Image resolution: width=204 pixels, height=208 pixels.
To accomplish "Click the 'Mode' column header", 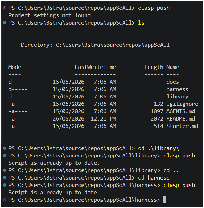I will 15,67.
